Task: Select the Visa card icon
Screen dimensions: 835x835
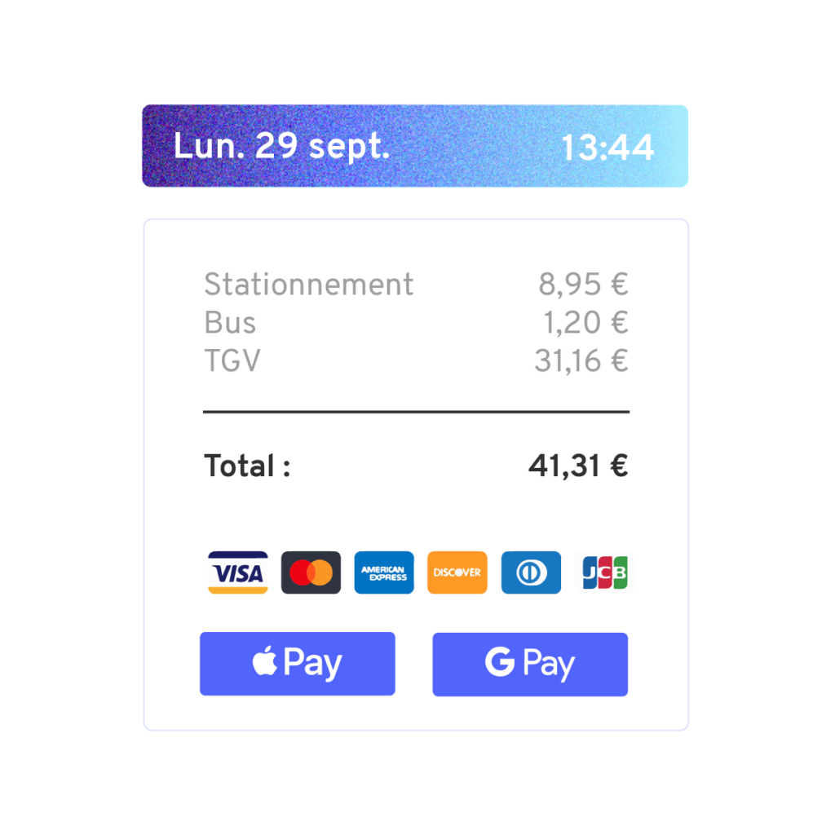Action: (237, 572)
